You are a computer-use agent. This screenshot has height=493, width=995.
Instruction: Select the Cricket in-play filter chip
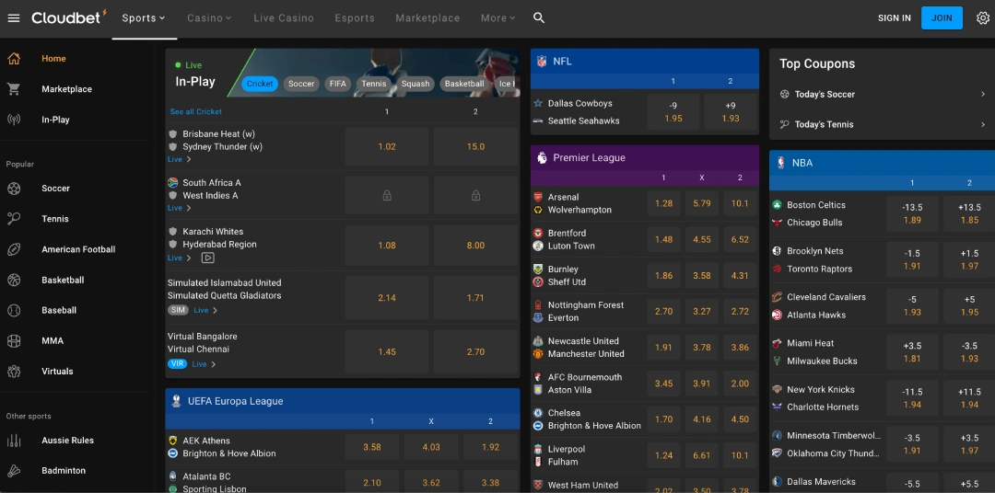coord(260,84)
